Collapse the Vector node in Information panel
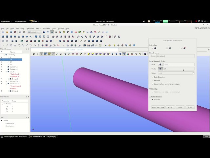The width and height of the screenshot is (210, 158). click(3, 104)
